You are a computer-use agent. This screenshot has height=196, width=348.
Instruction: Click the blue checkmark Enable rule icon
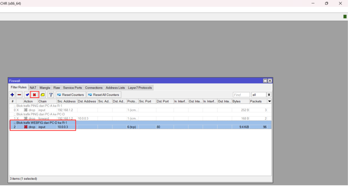pos(27,95)
